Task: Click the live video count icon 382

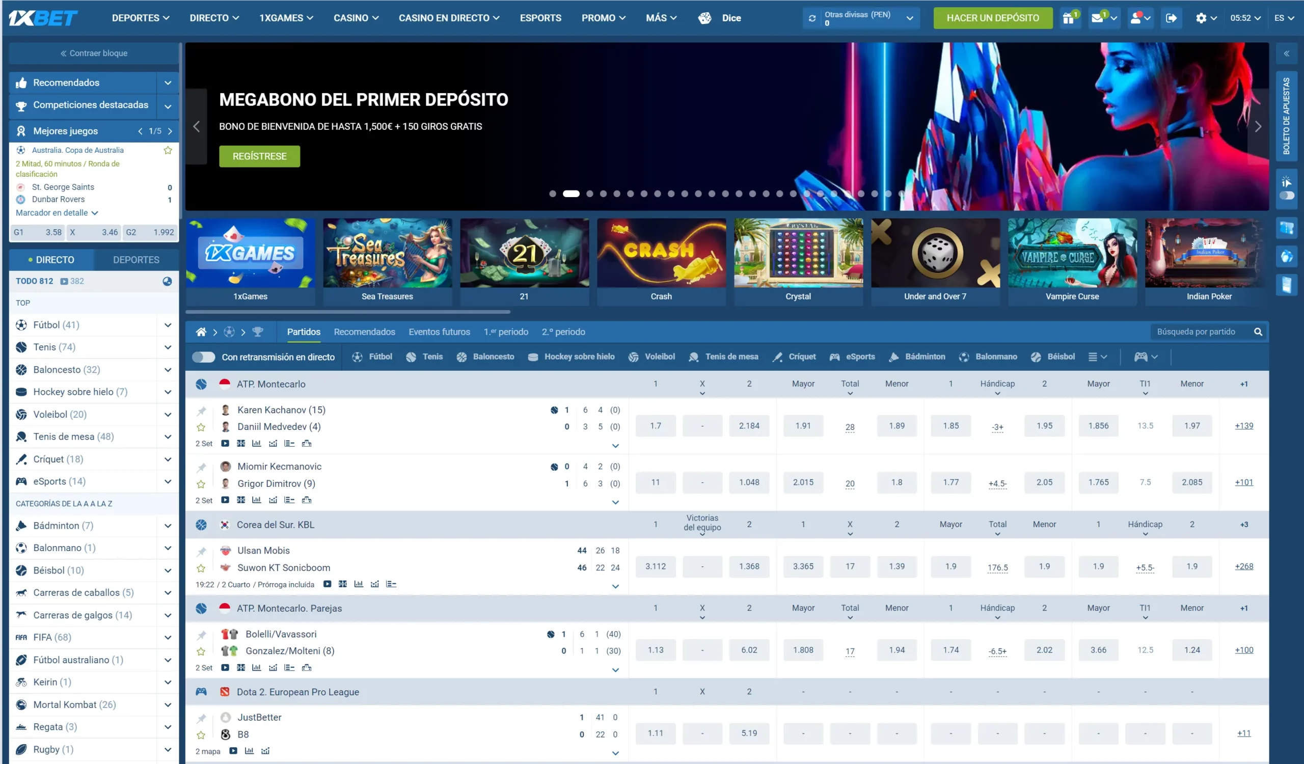Action: (71, 281)
